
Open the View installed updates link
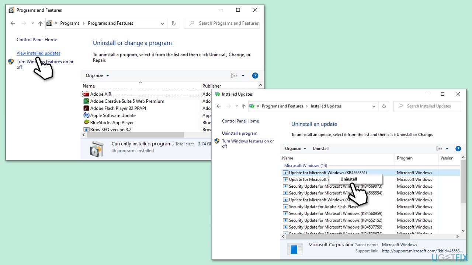(38, 53)
